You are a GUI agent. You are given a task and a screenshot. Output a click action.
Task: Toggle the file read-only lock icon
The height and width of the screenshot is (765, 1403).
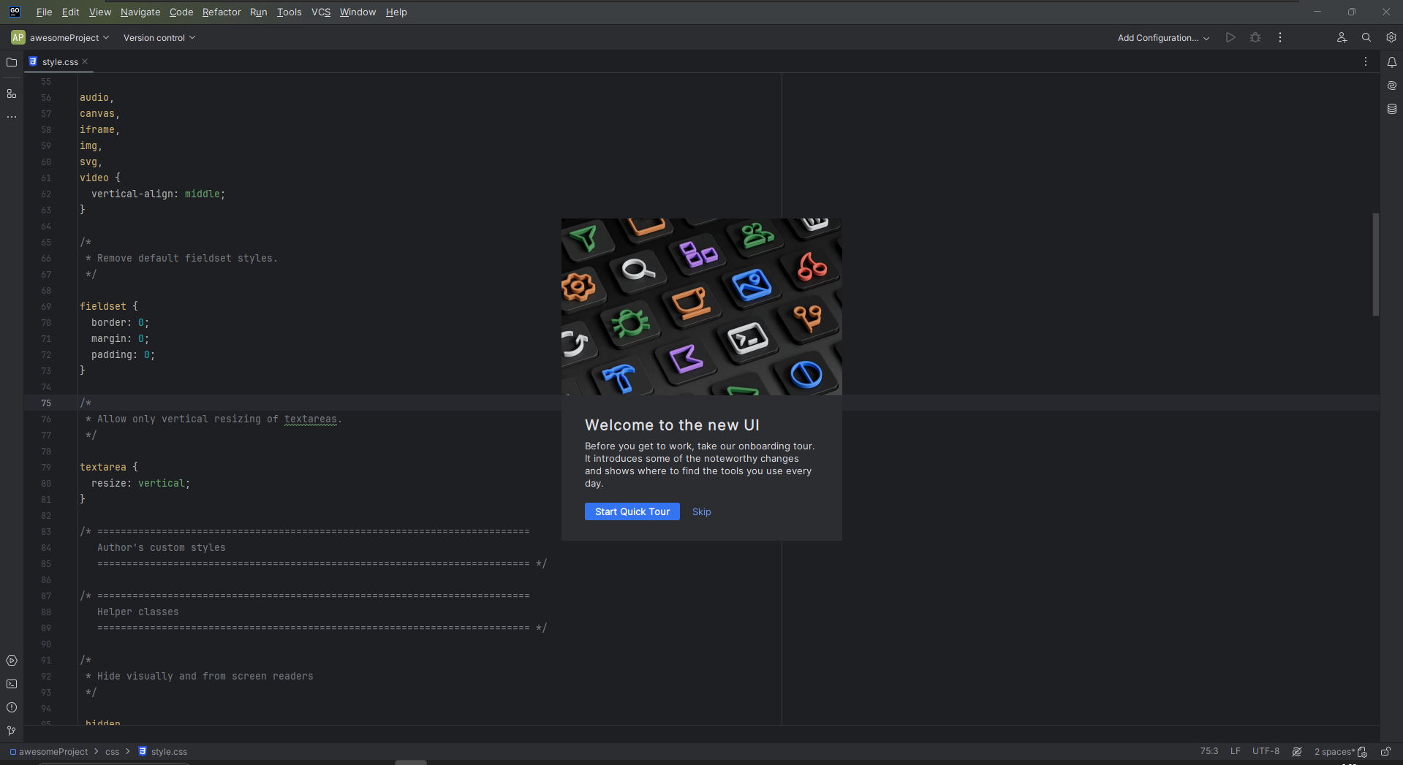click(1385, 751)
